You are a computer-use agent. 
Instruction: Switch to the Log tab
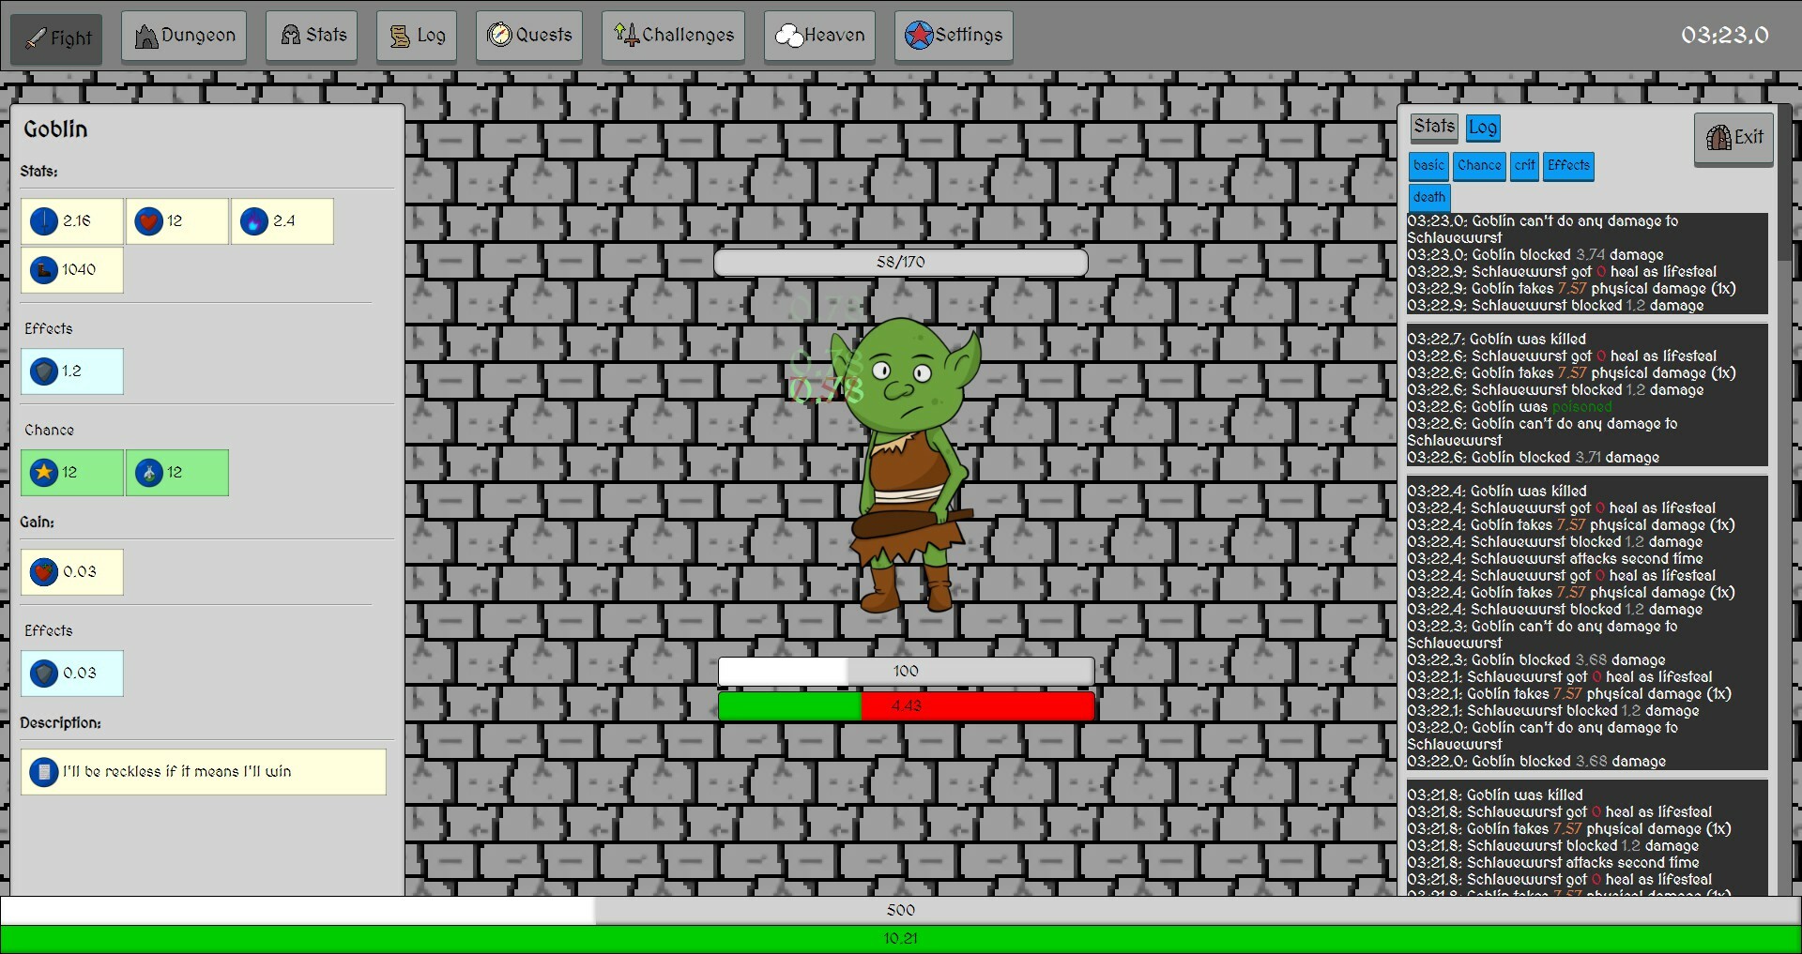coord(1483,128)
